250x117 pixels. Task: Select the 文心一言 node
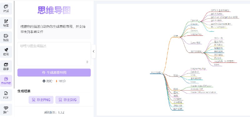218,38
